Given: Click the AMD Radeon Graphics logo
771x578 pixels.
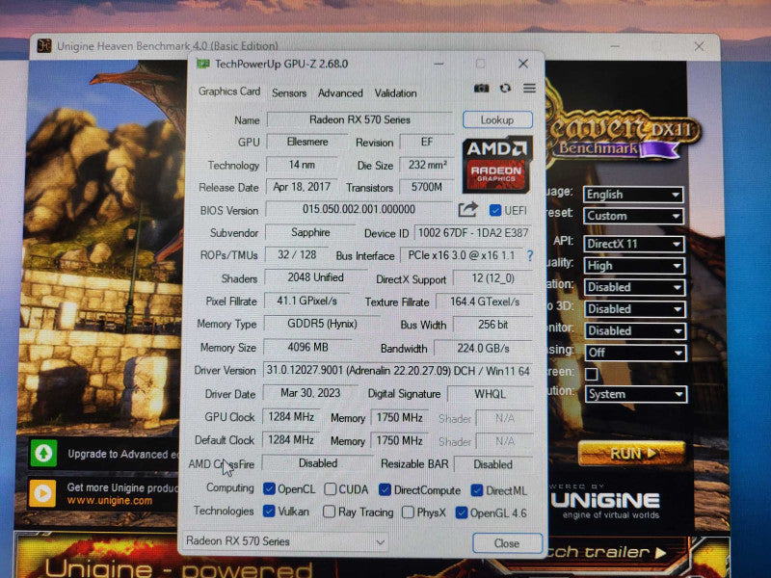Looking at the screenshot, I should coord(497,165).
